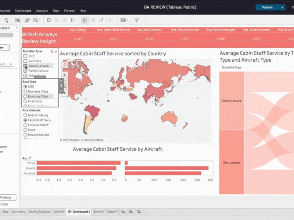Switch to the Summary sheet tab
This screenshot has width=294, height=220.
(x=18, y=212)
